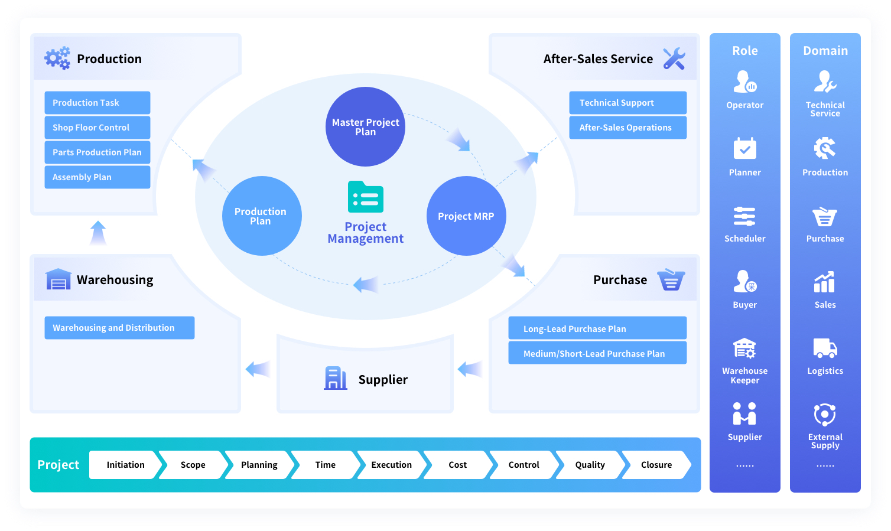Open the External Supply domain icon
891x531 pixels.
pyautogui.click(x=825, y=415)
